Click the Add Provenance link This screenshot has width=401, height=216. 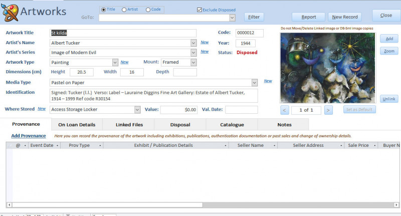pos(29,136)
